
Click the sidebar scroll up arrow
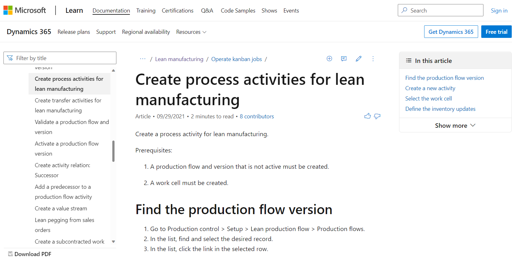[114, 70]
